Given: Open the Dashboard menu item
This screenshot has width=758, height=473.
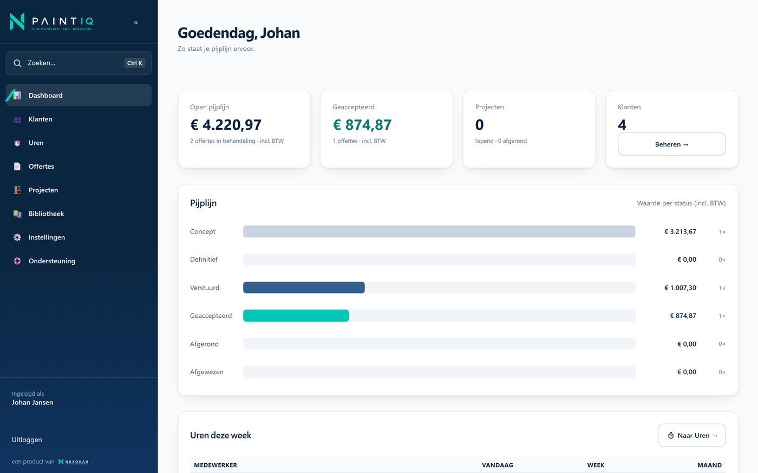Looking at the screenshot, I should (79, 95).
